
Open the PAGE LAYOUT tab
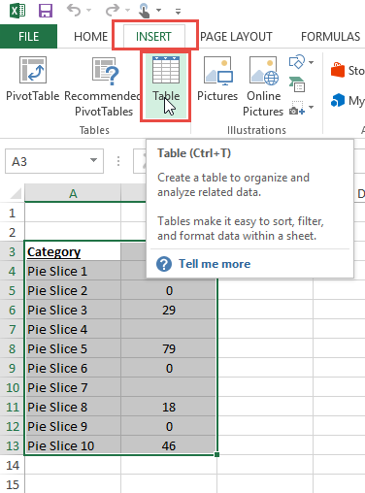click(x=236, y=37)
